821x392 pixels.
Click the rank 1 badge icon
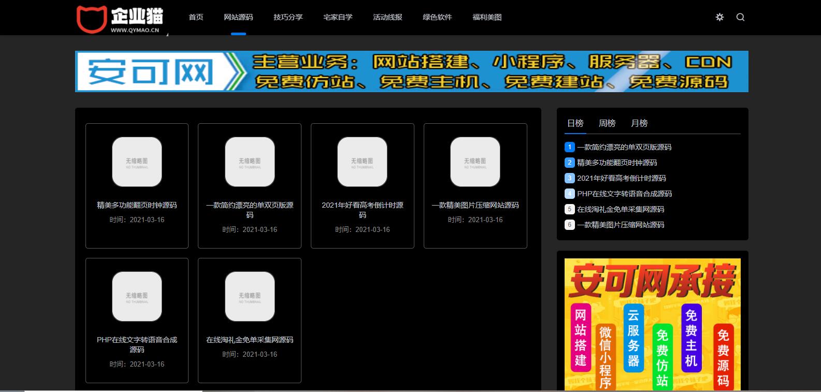coord(569,147)
